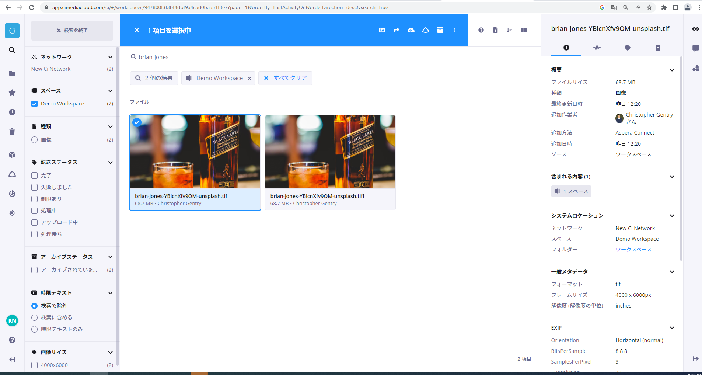Open the help question icon in sidebar
This screenshot has width=702, height=375.
pos(12,340)
